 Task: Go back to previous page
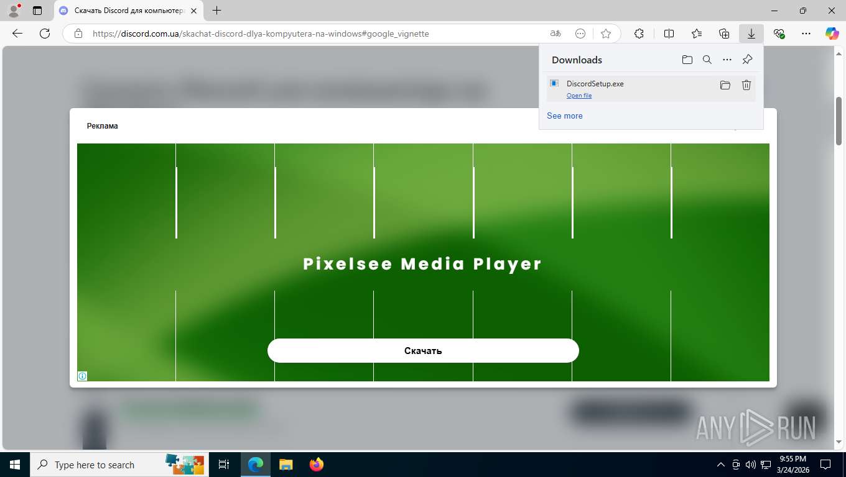tap(17, 34)
